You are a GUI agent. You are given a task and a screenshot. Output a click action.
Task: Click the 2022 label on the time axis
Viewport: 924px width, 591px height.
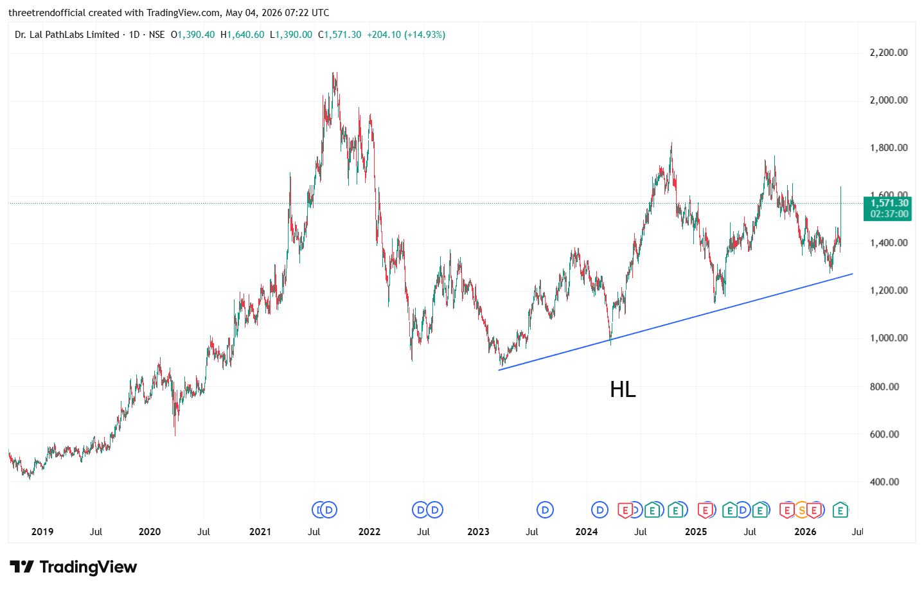click(369, 532)
